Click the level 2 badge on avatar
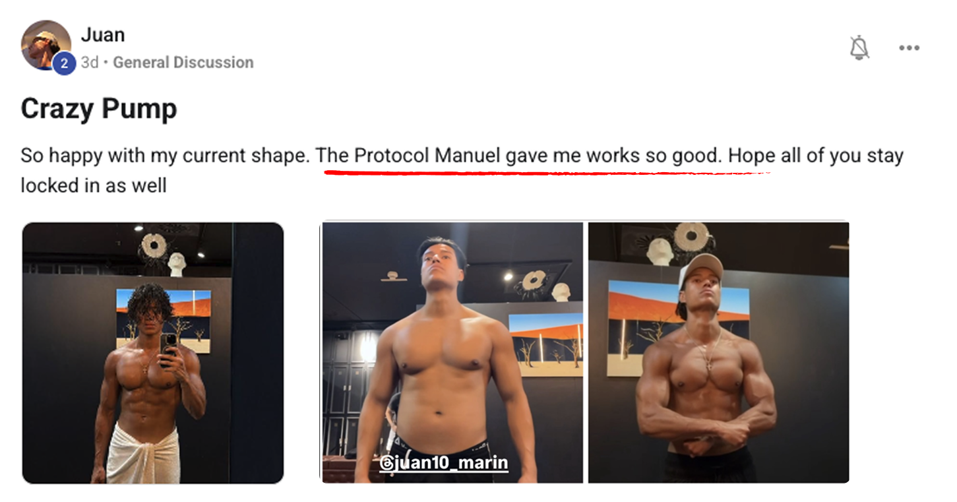Screen dimensions: 957x502 [64, 63]
